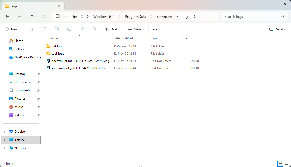The width and height of the screenshot is (291, 167).
Task: Click the Rename icon in toolbar
Action: 69,29
